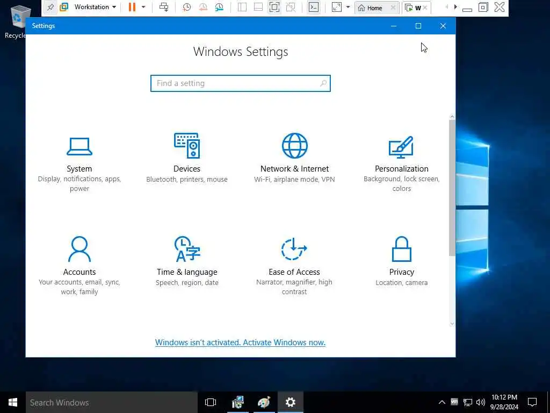
Task: Open the volume speaker tray icon
Action: pyautogui.click(x=481, y=402)
